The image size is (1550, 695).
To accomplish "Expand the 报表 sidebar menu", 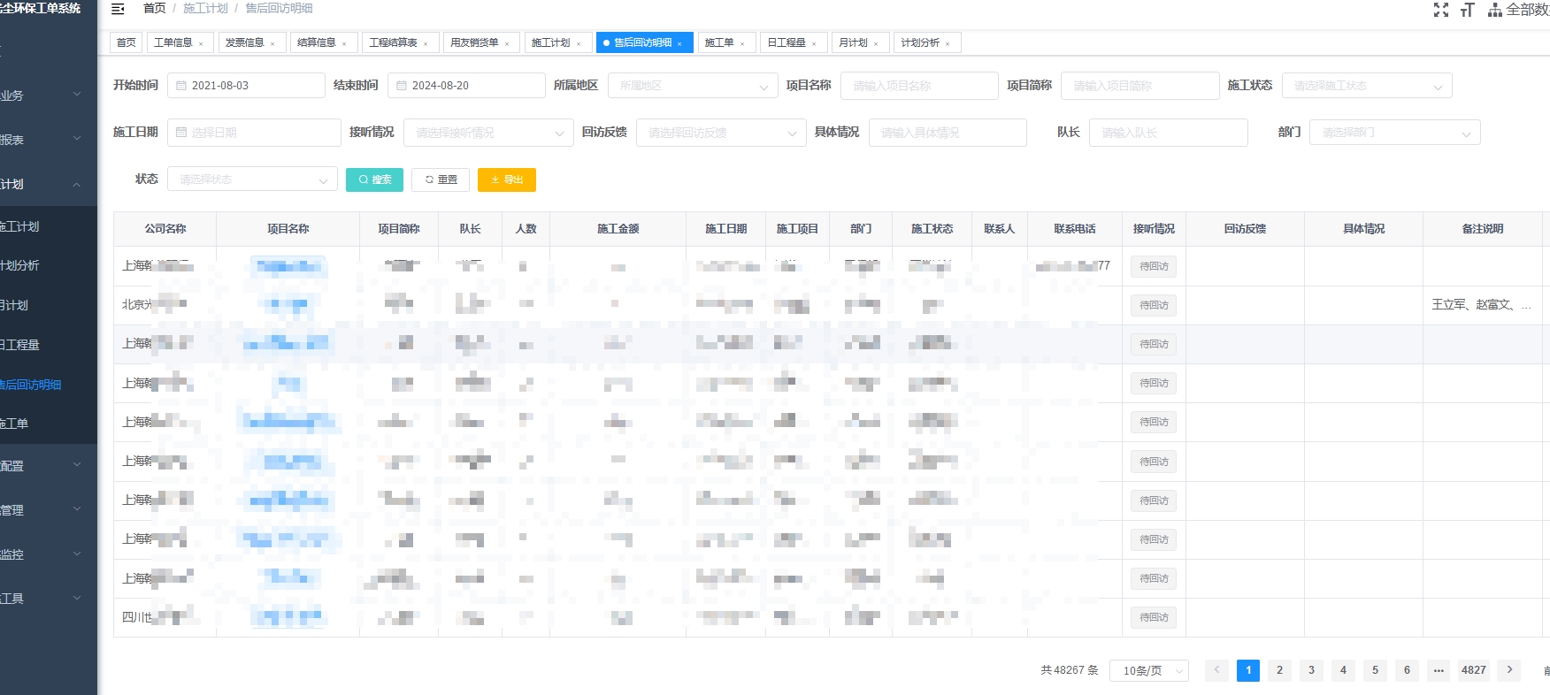I will tap(49, 140).
